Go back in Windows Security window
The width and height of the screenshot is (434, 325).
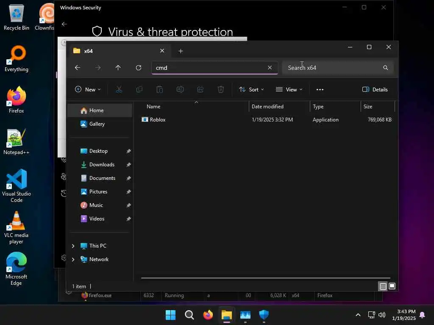click(x=64, y=24)
